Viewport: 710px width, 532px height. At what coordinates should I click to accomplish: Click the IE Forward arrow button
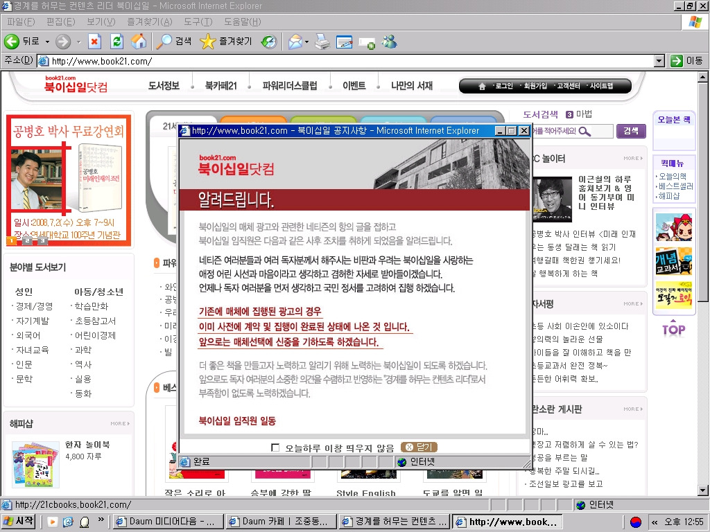[63, 42]
